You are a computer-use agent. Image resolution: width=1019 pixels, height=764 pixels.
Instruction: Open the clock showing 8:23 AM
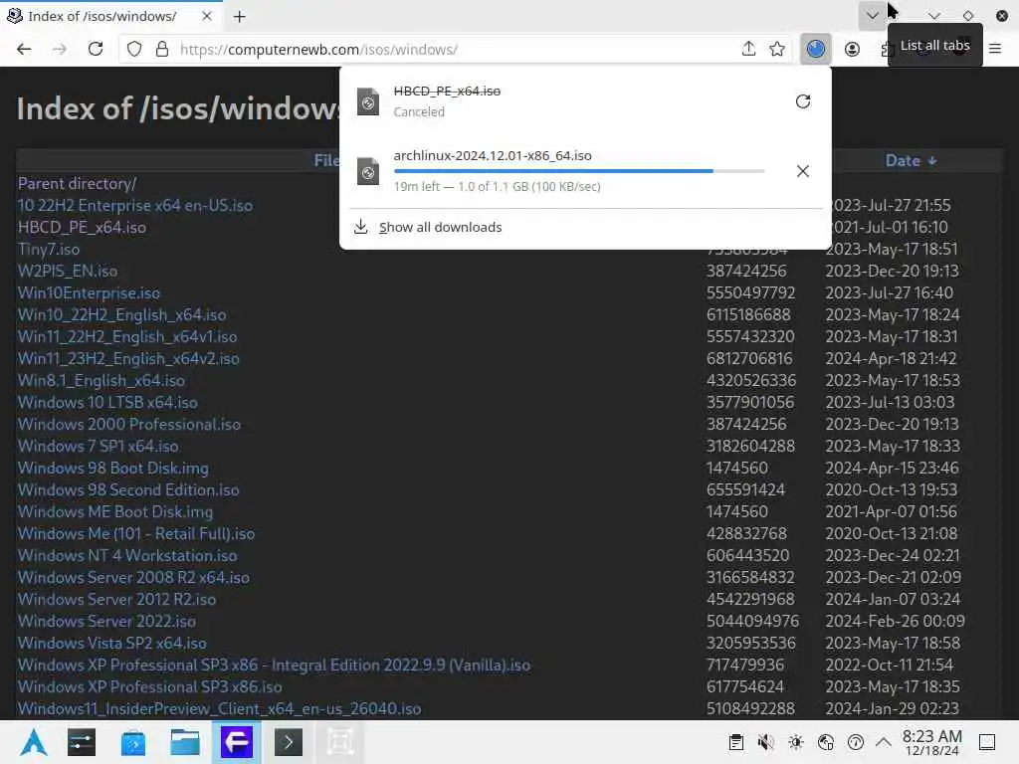click(931, 742)
